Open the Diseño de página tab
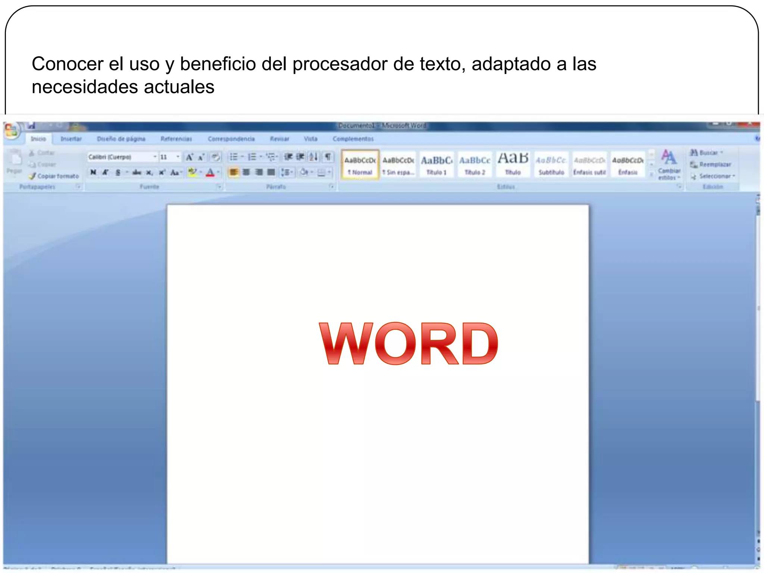The height and width of the screenshot is (573, 764). click(x=121, y=139)
